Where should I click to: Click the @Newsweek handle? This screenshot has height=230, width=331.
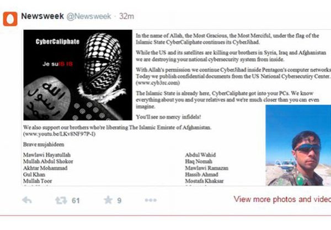[x=89, y=16]
